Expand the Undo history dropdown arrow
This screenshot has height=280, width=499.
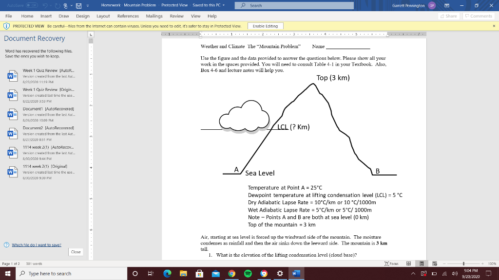[50, 5]
